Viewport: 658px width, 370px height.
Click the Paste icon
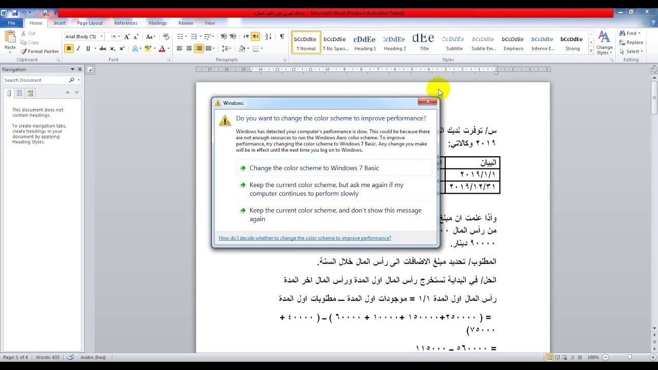pyautogui.click(x=10, y=37)
